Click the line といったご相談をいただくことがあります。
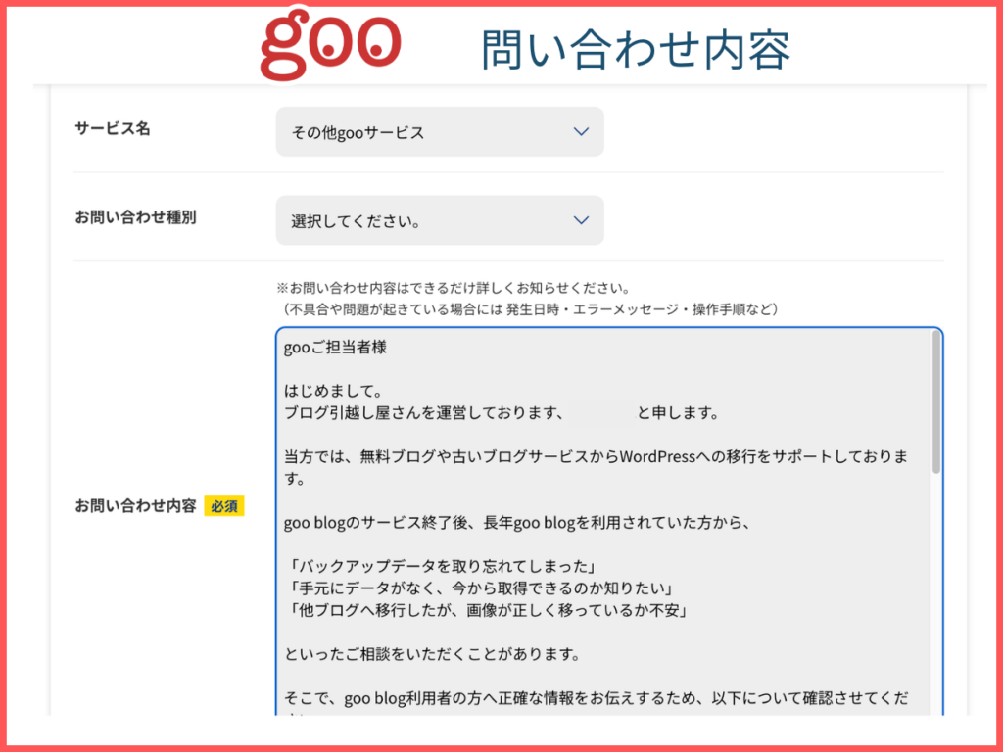 [432, 654]
